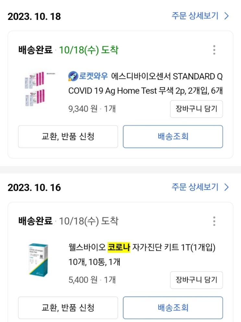Track delivery with 배송조회 for the STANDARD Q order
This screenshot has height=322, width=241.
point(173,136)
